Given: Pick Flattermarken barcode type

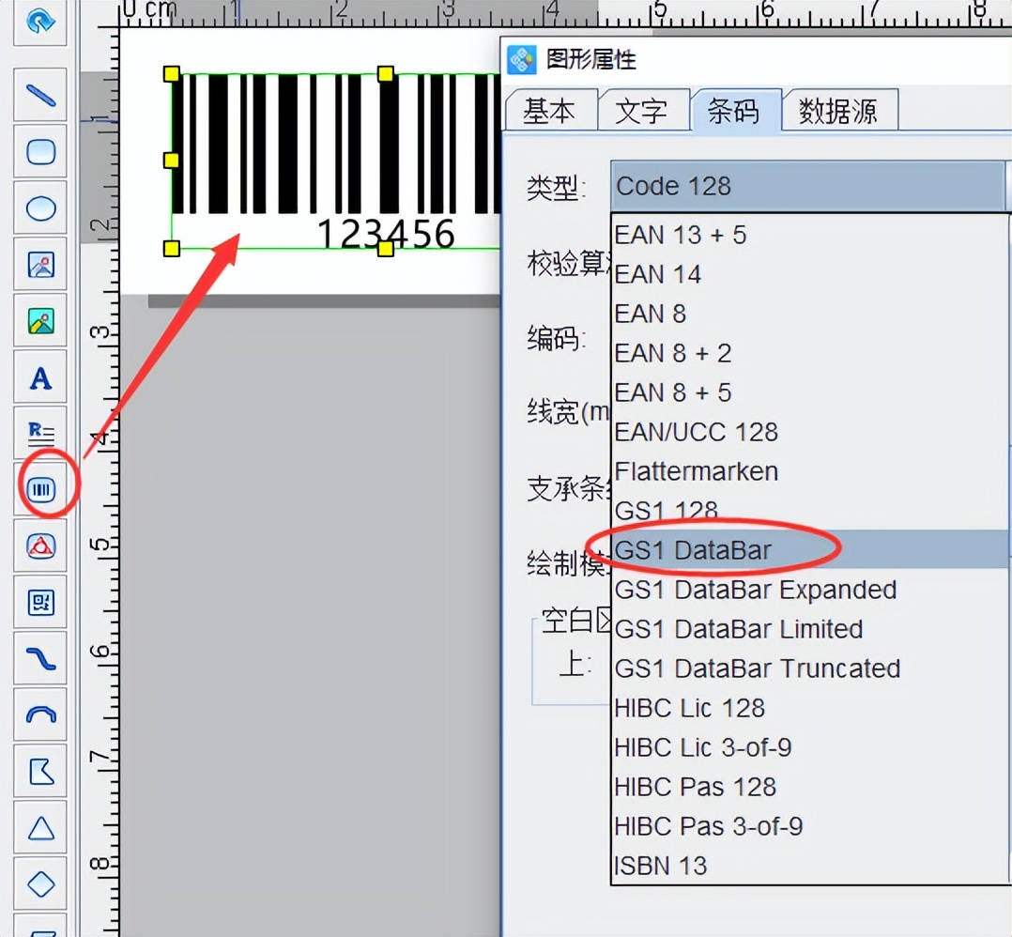Looking at the screenshot, I should (x=810, y=471).
